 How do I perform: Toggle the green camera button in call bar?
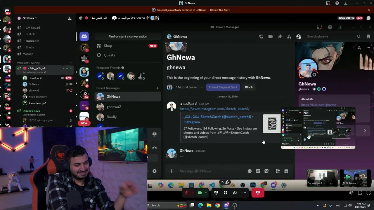point(200,193)
